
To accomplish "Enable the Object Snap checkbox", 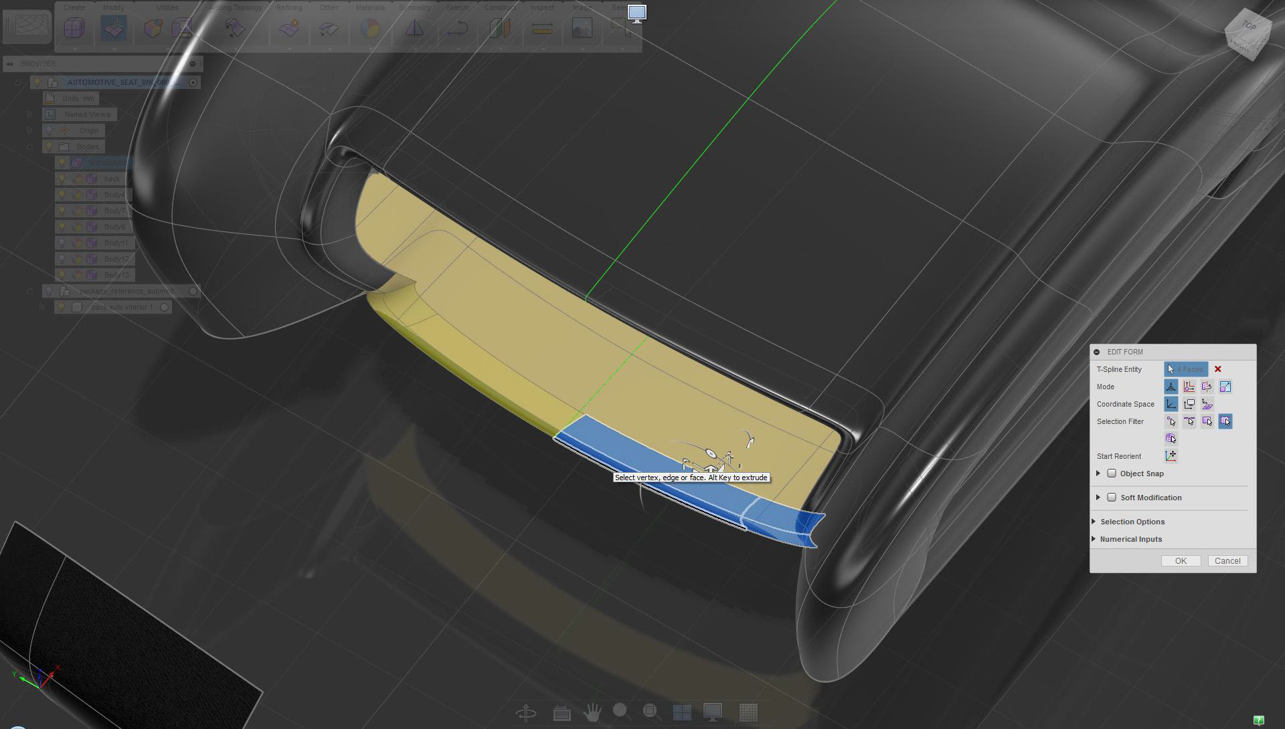I will point(1112,474).
